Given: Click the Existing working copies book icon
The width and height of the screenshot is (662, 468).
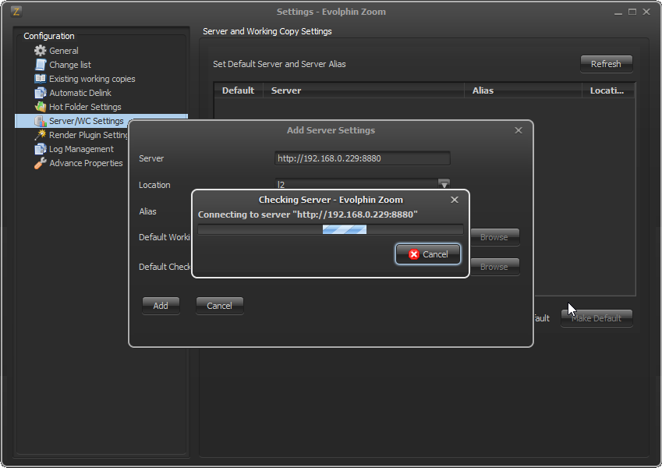Looking at the screenshot, I should click(x=40, y=79).
